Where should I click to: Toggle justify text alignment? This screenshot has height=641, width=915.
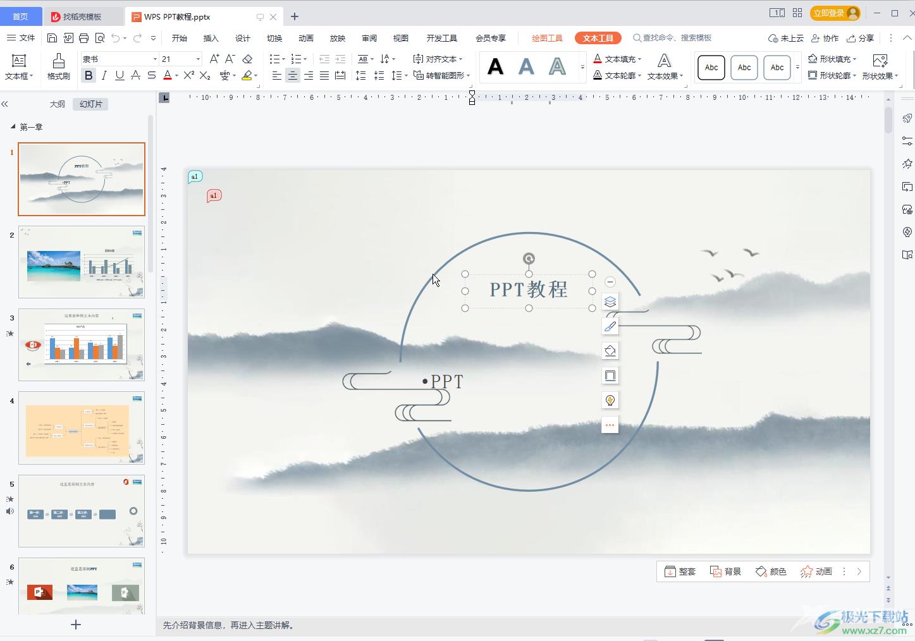pyautogui.click(x=324, y=75)
